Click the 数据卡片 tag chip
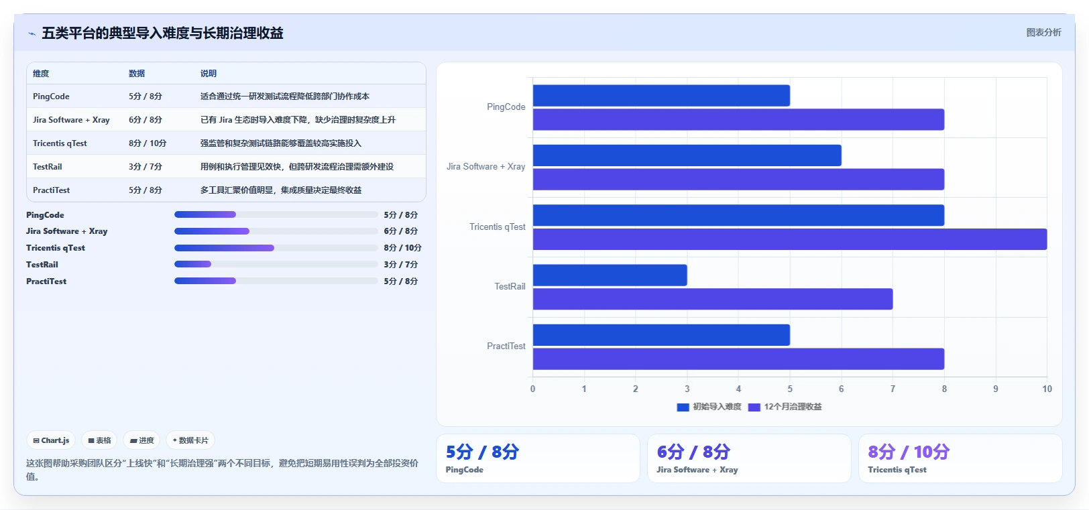 [190, 440]
